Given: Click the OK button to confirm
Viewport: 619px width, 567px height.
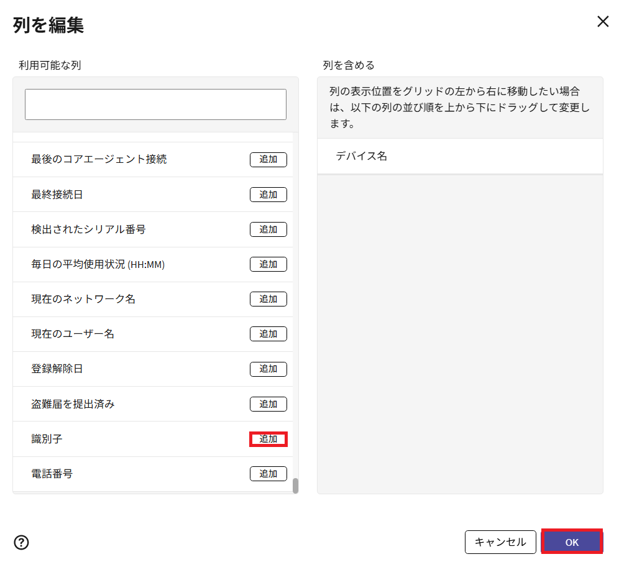Looking at the screenshot, I should (x=572, y=542).
